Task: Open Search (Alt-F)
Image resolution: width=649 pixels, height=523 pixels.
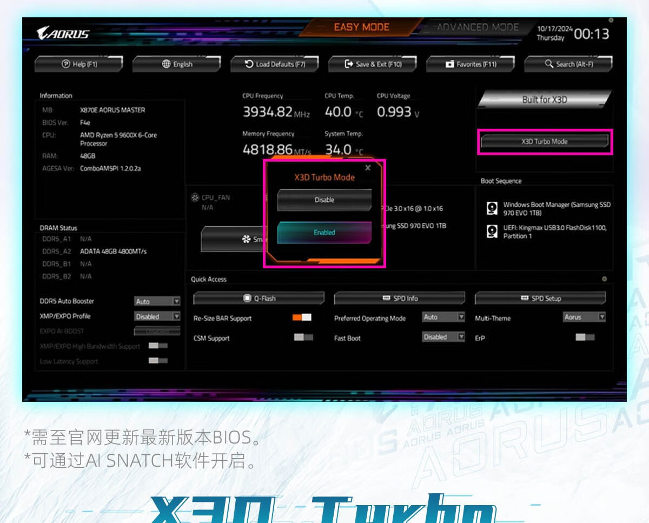Action: click(x=568, y=64)
